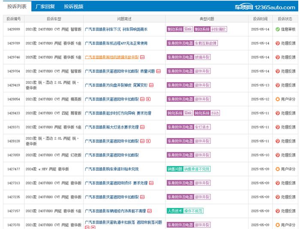Viewport: 300px width, 229px height.
Task: Click the 玻璃开裂 tag
Action: click(202, 57)
